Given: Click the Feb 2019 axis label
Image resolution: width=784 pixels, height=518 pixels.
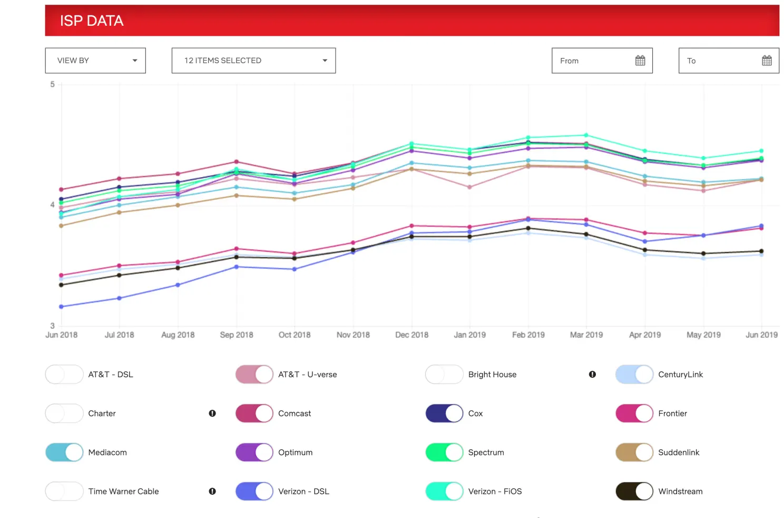Looking at the screenshot, I should click(528, 335).
